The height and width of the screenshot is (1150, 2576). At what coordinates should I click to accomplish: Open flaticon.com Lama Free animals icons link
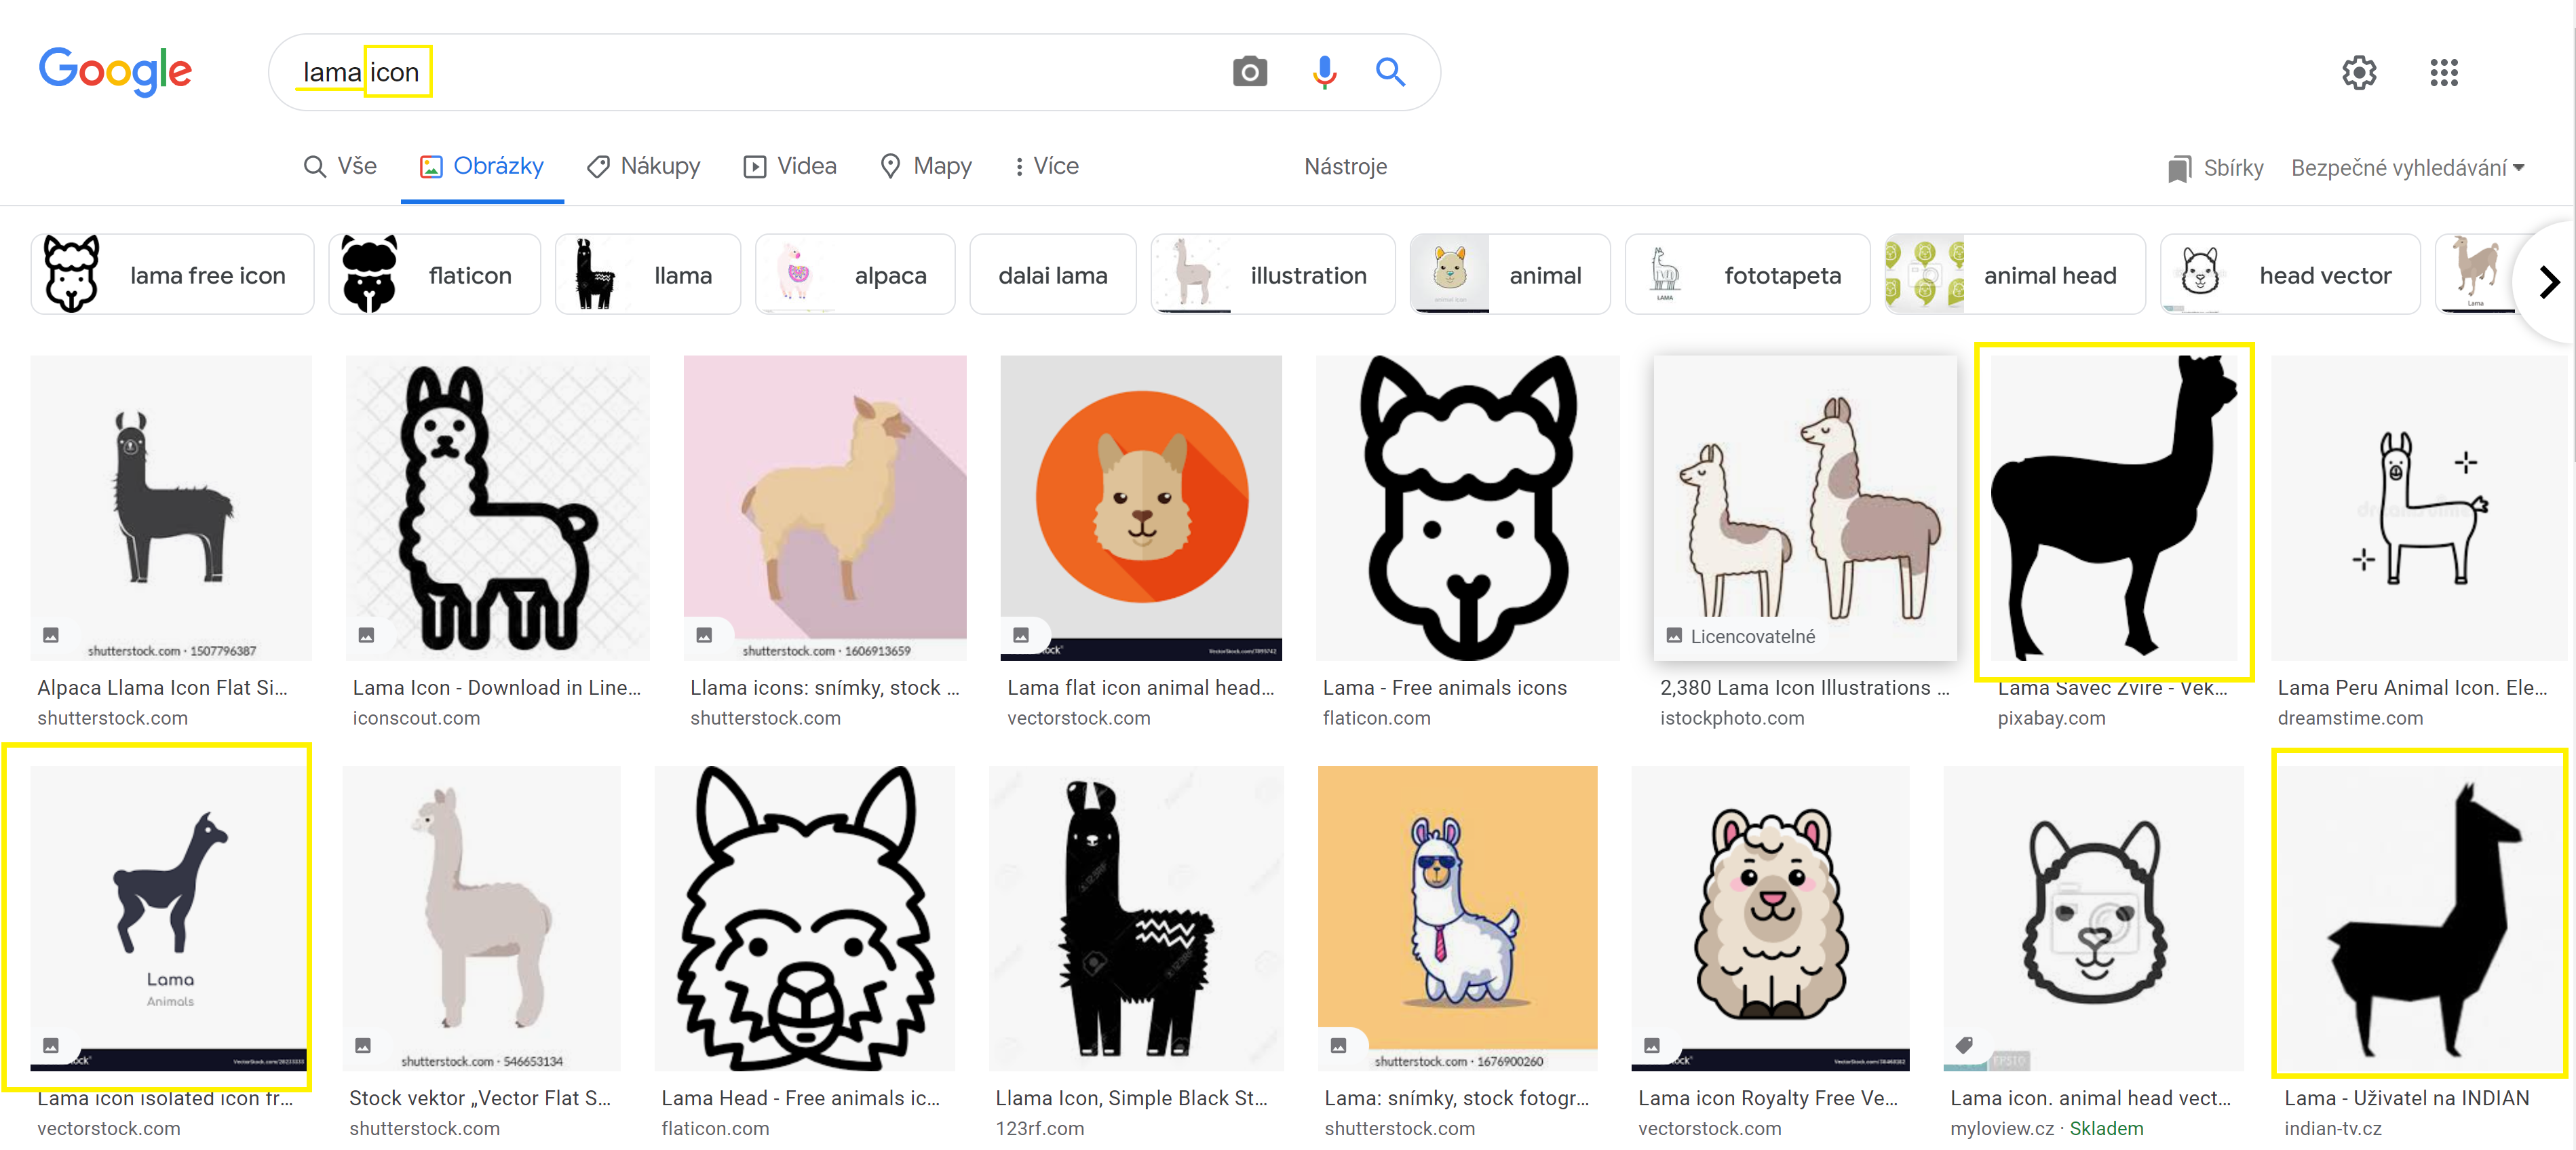[1444, 687]
